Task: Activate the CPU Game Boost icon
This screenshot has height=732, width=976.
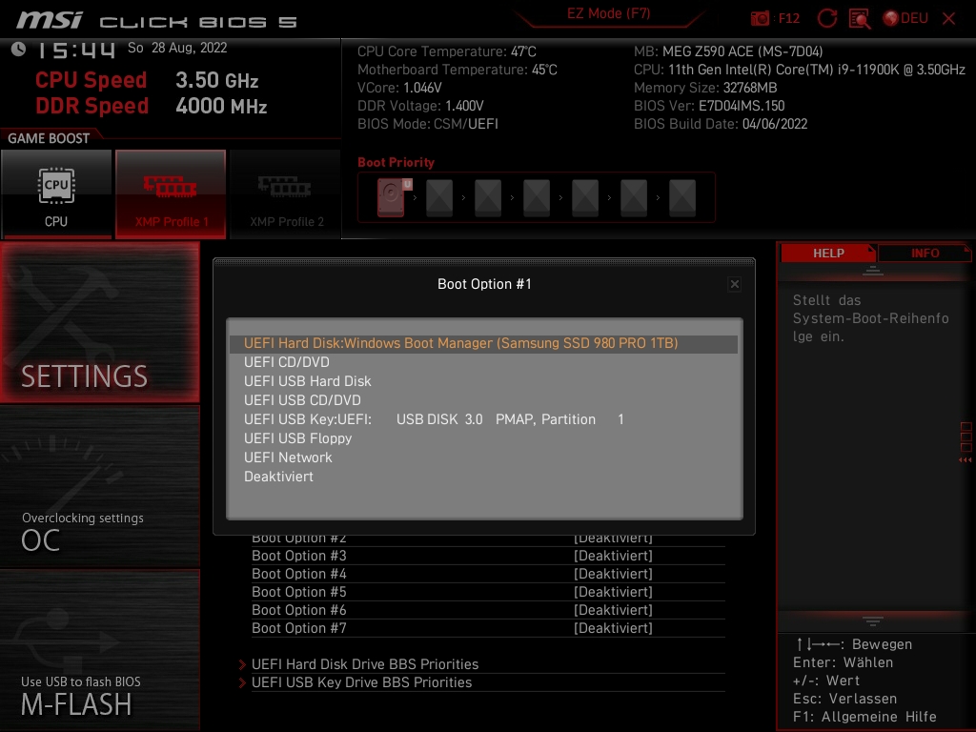Action: (56, 193)
